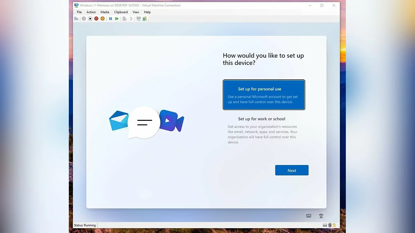Click the 'How would you like to set up' heading
This screenshot has height=233, width=415.
pyautogui.click(x=264, y=59)
